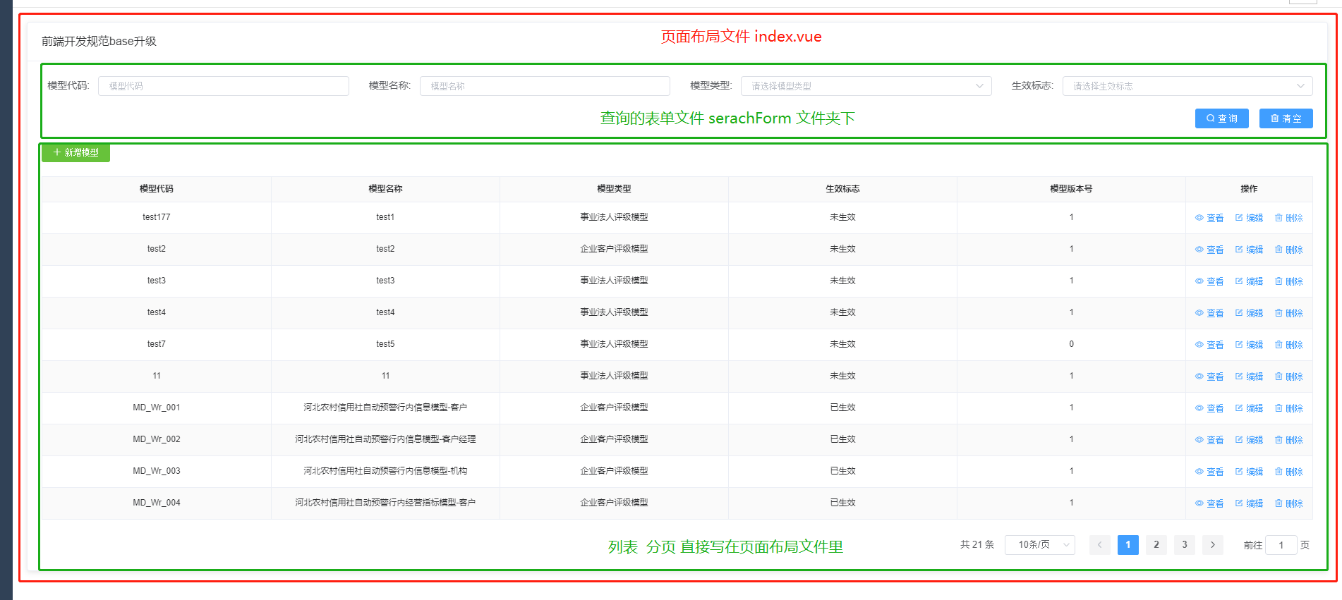
Task: Expand the 生效标志 dropdown
Action: (x=1187, y=86)
